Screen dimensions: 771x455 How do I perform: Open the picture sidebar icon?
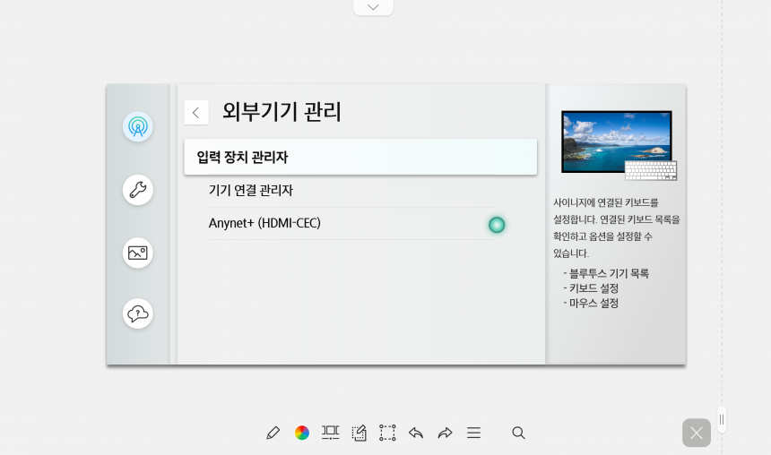pyautogui.click(x=138, y=253)
